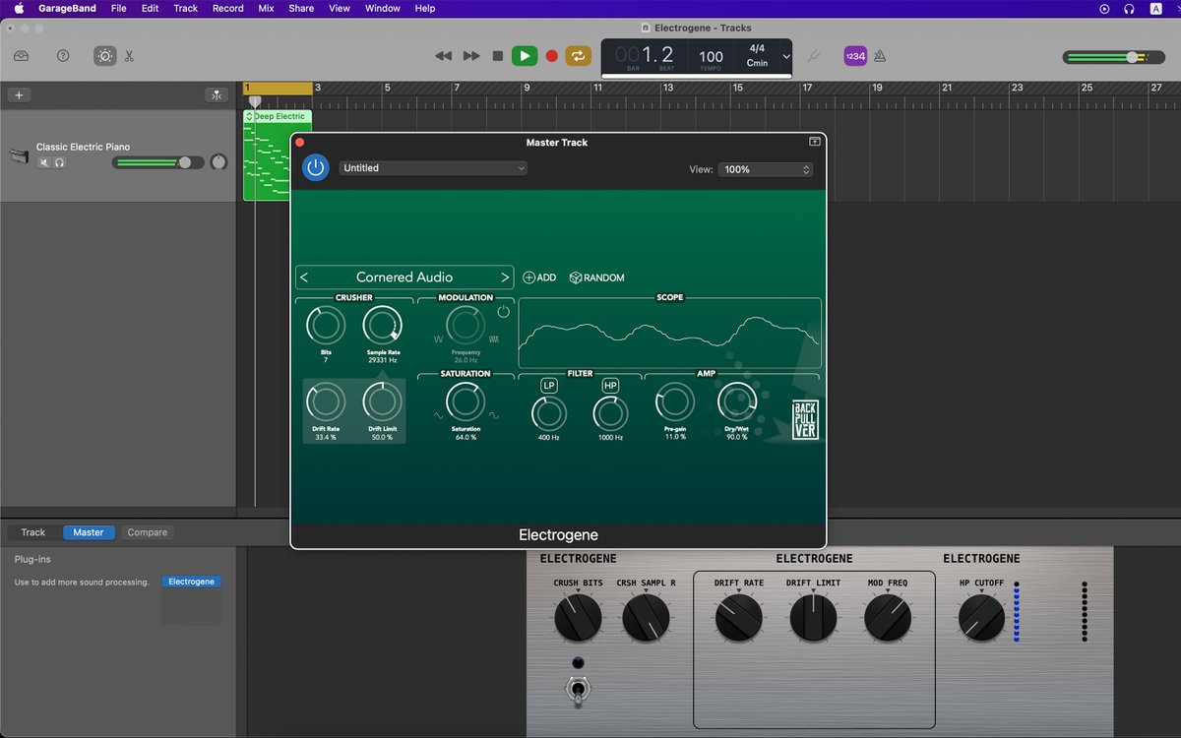The height and width of the screenshot is (738, 1181).
Task: Click the Sample Rate knob
Action: [x=383, y=325]
